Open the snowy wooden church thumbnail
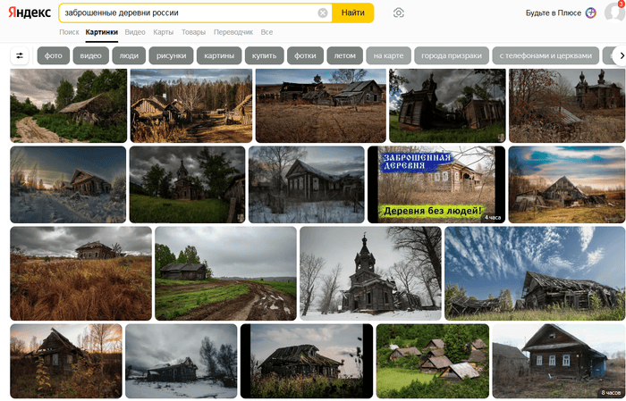This screenshot has width=626, height=401. tap(370, 273)
